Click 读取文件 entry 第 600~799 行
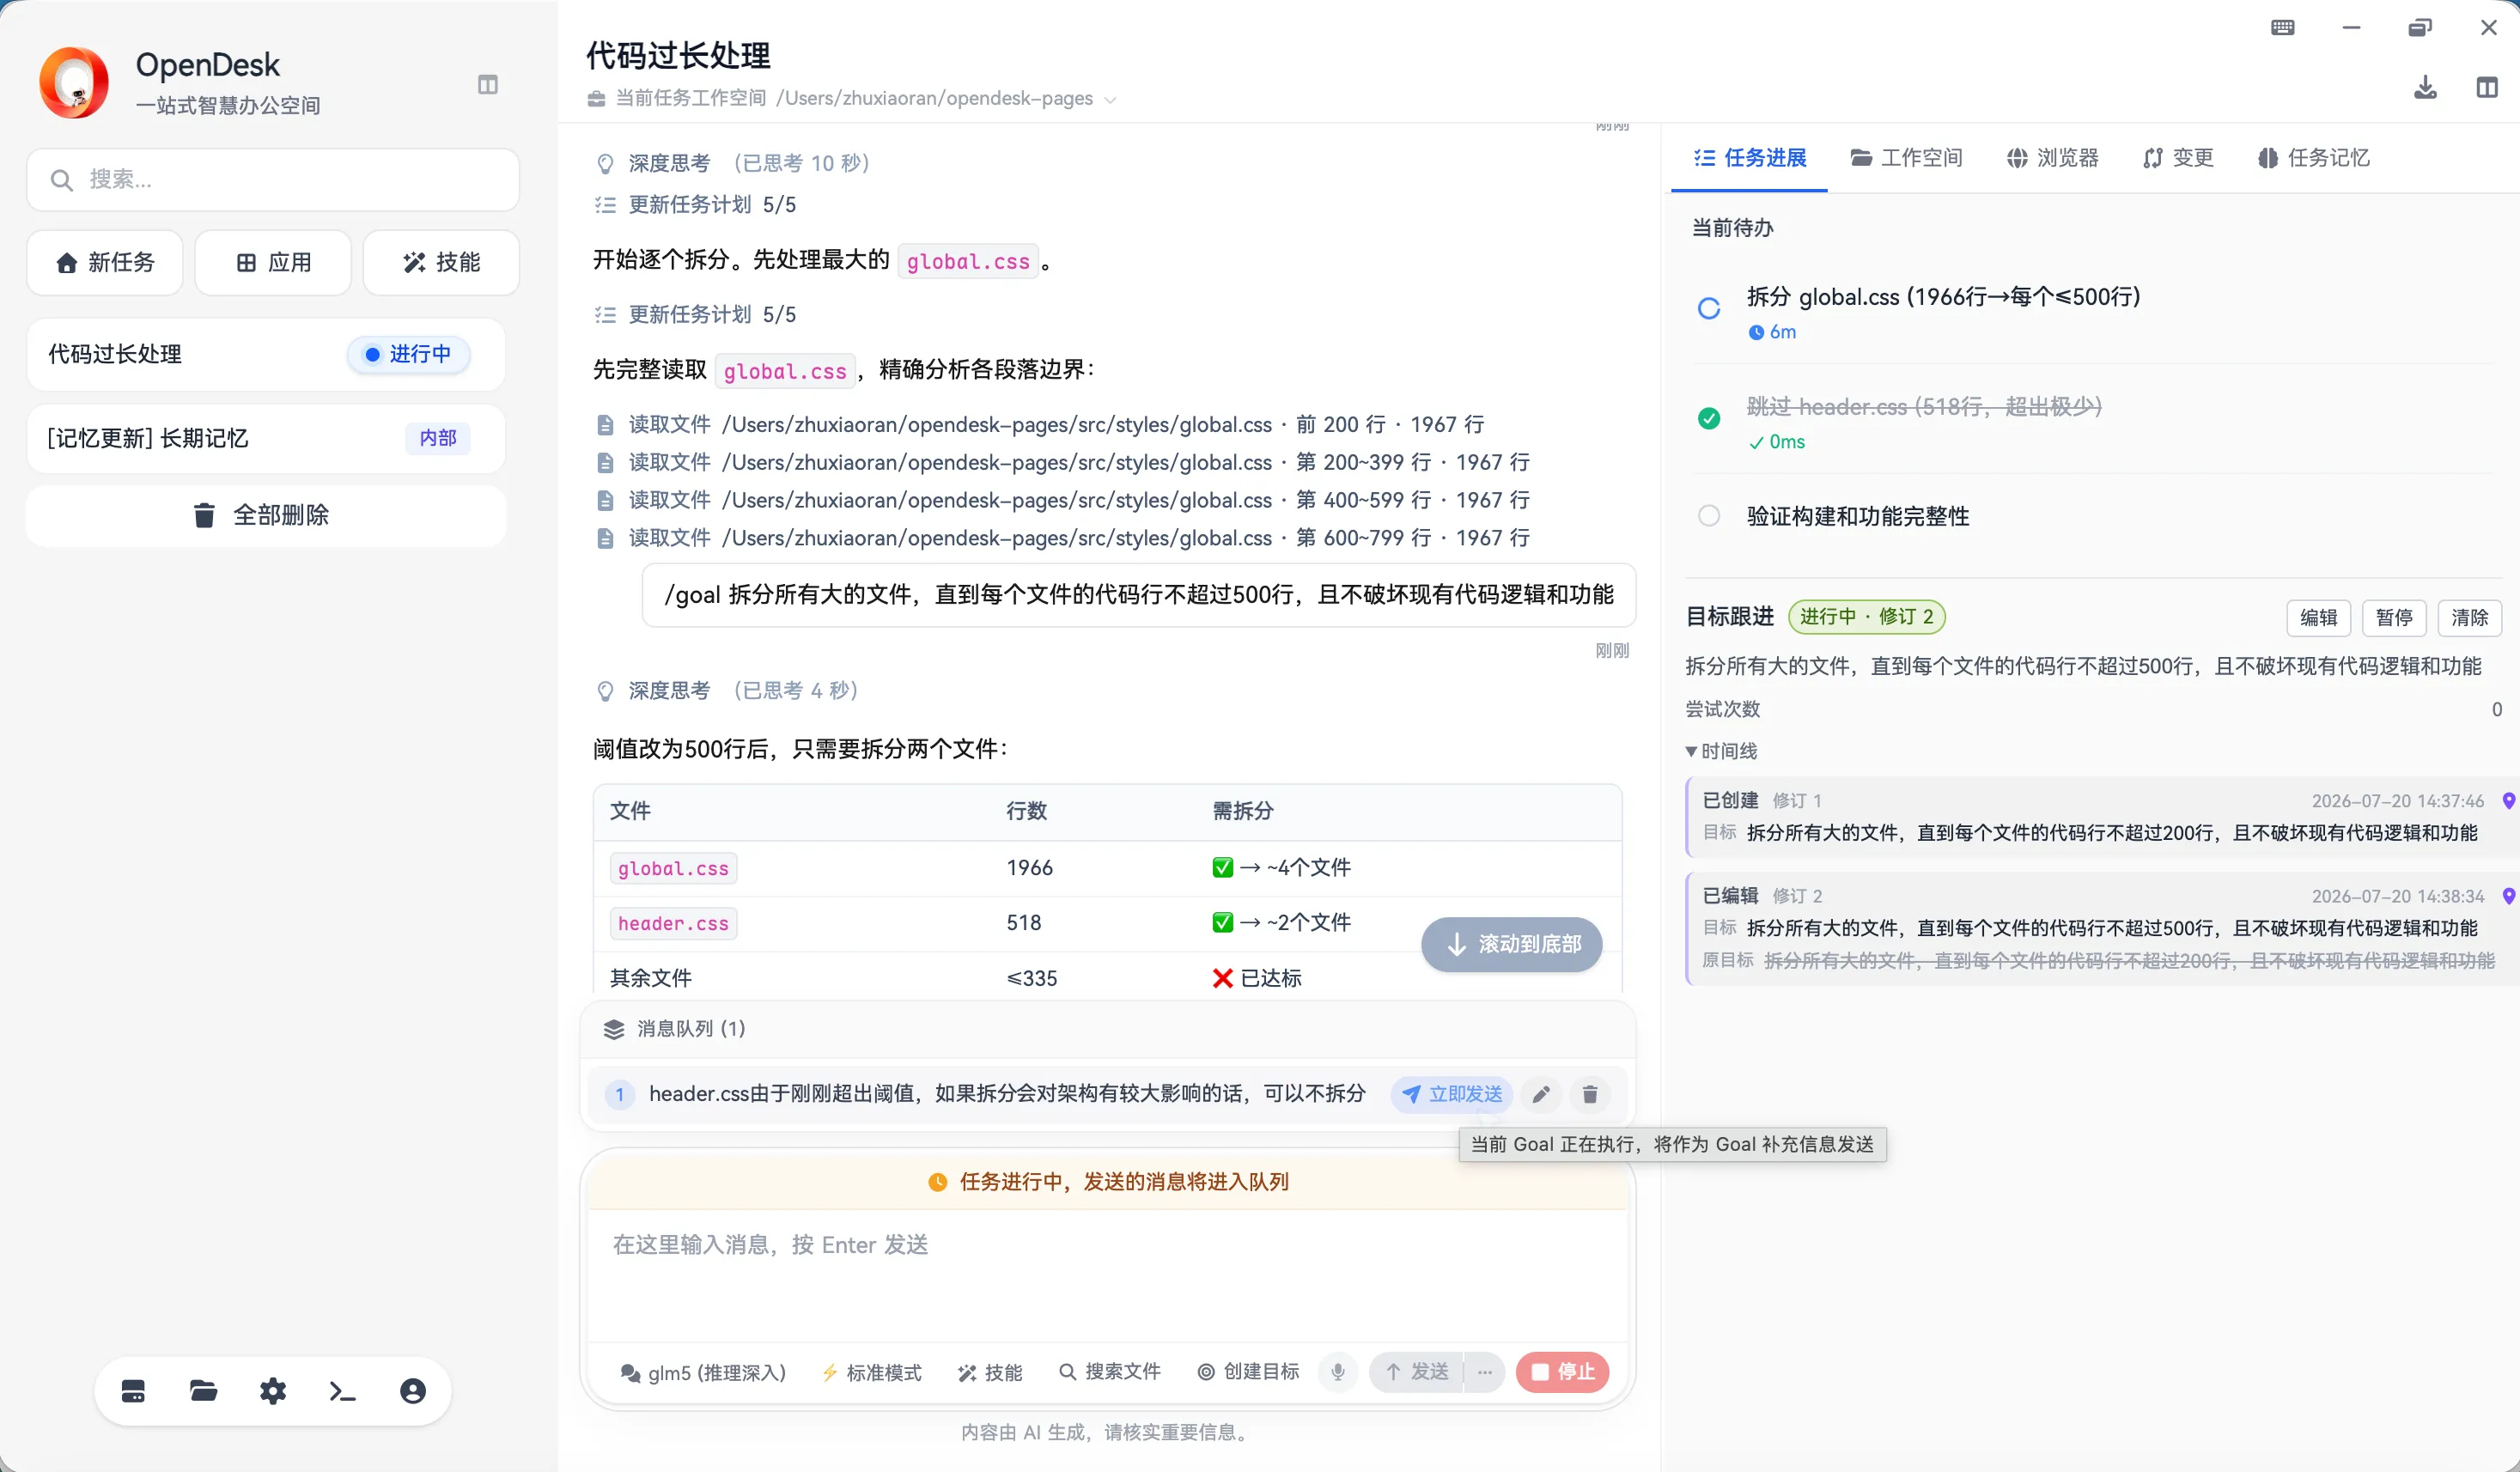Screen dimensions: 2520x1472 (1063, 538)
